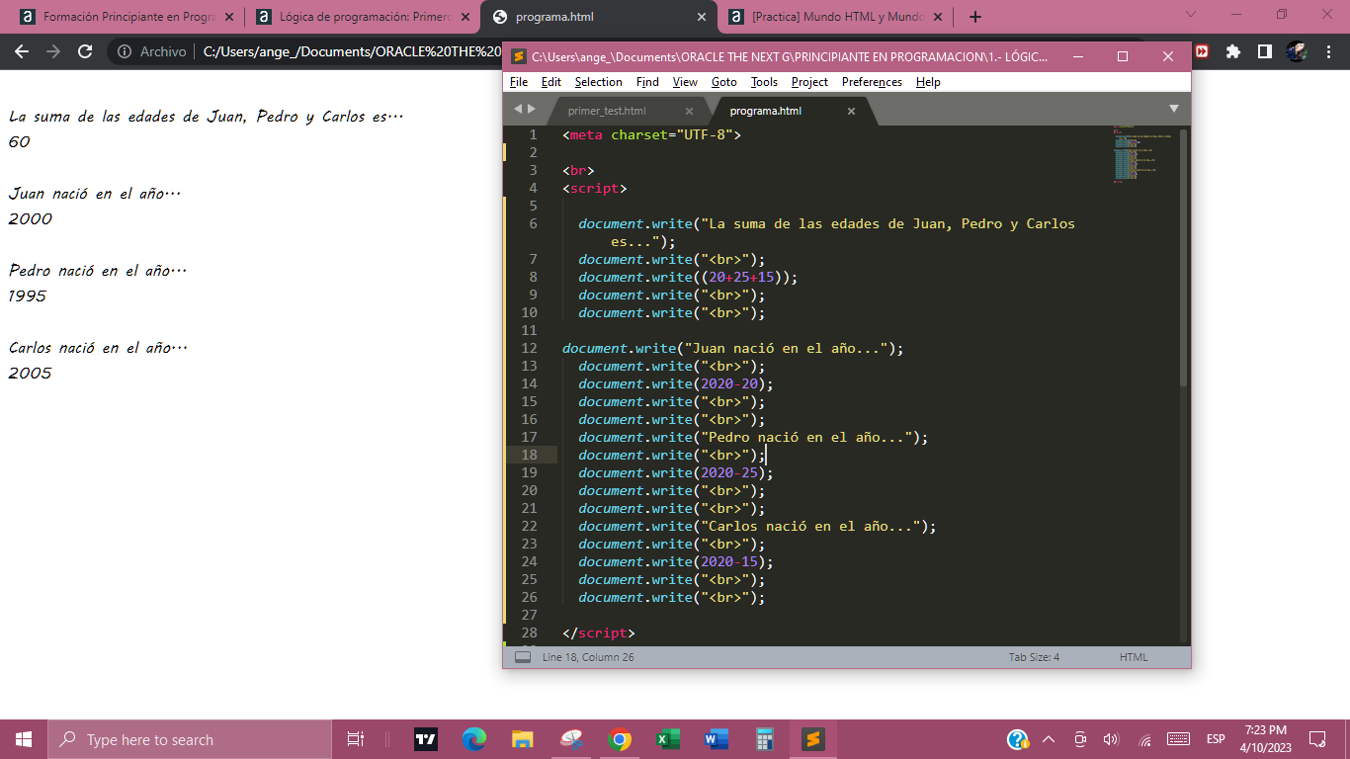The height and width of the screenshot is (759, 1350).
Task: Open Snipping Tool from the taskbar
Action: pos(571,739)
